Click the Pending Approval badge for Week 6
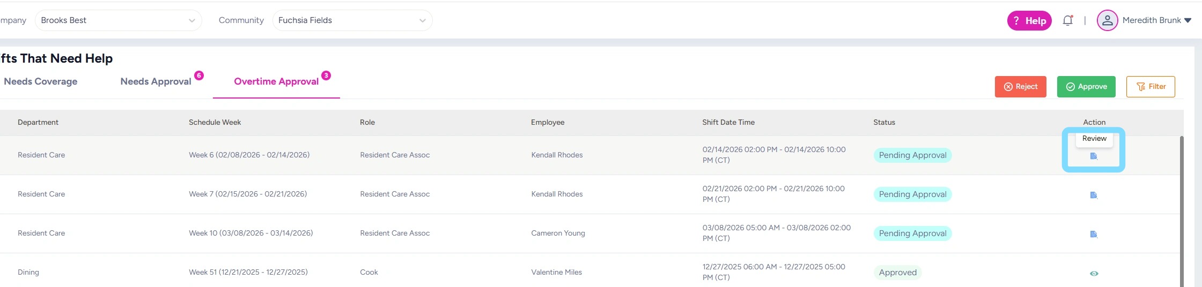The image size is (1202, 287). pos(912,155)
